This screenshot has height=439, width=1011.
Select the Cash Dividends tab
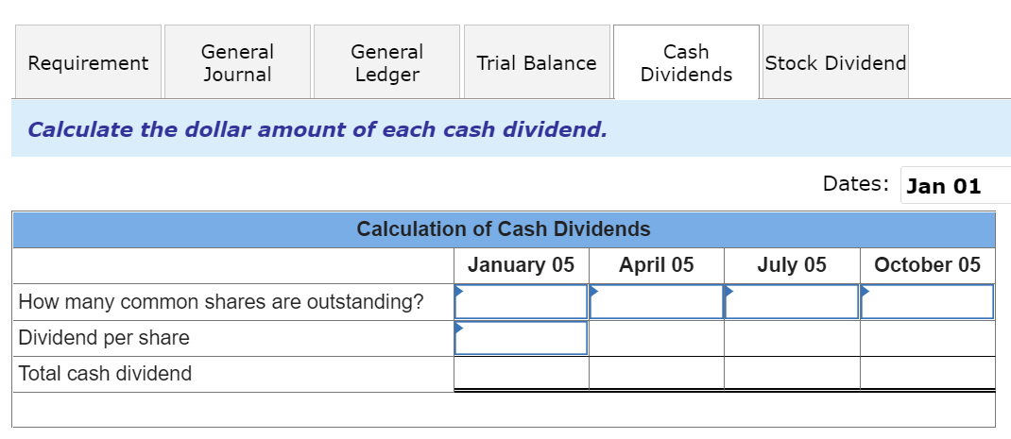[686, 62]
